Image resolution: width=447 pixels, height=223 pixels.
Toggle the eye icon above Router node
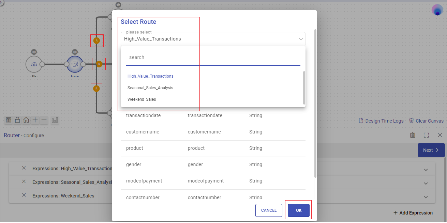tap(75, 52)
